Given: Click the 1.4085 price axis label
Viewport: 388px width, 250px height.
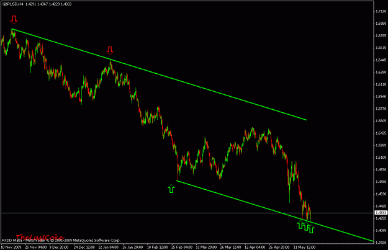Looking at the screenshot, I should point(381,231).
